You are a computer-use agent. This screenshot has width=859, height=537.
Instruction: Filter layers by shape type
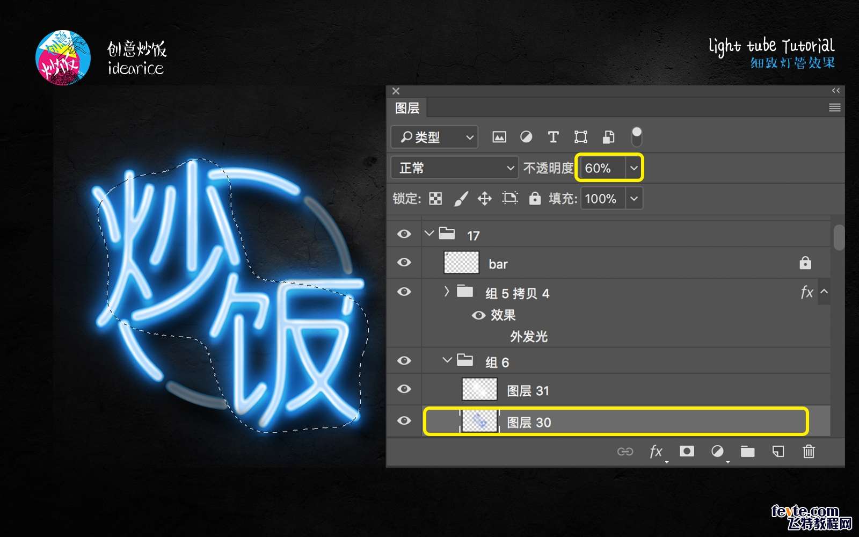click(580, 137)
